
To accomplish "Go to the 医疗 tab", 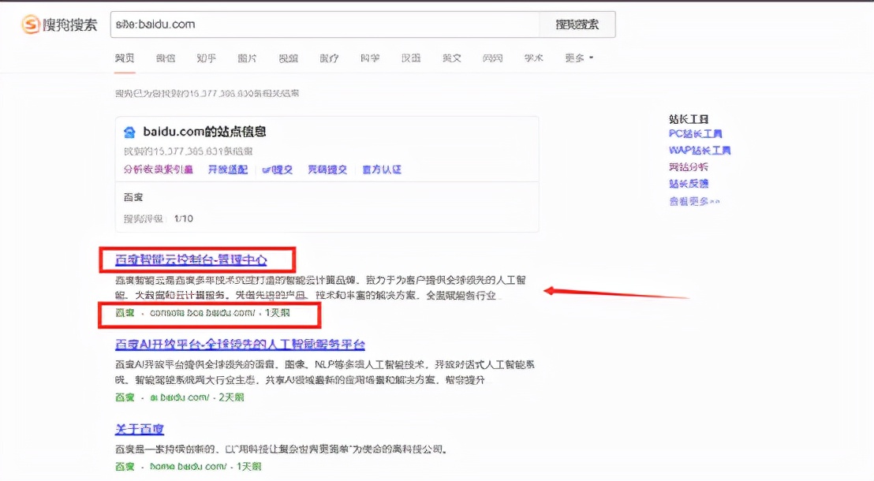I will 329,58.
